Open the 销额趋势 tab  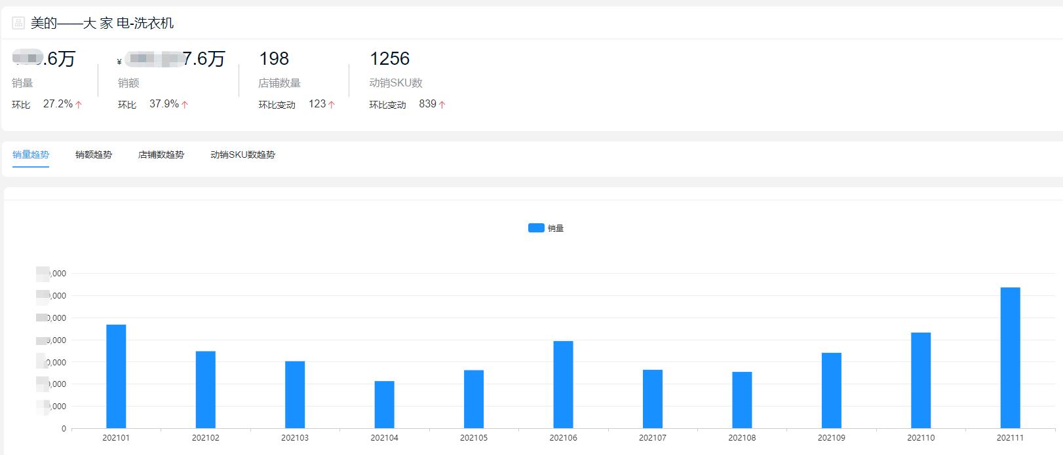94,155
